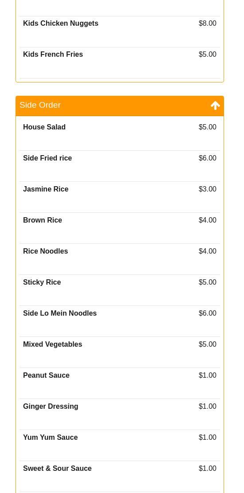Click the Side Order title text
This screenshot has height=493, width=244.
[x=40, y=105]
